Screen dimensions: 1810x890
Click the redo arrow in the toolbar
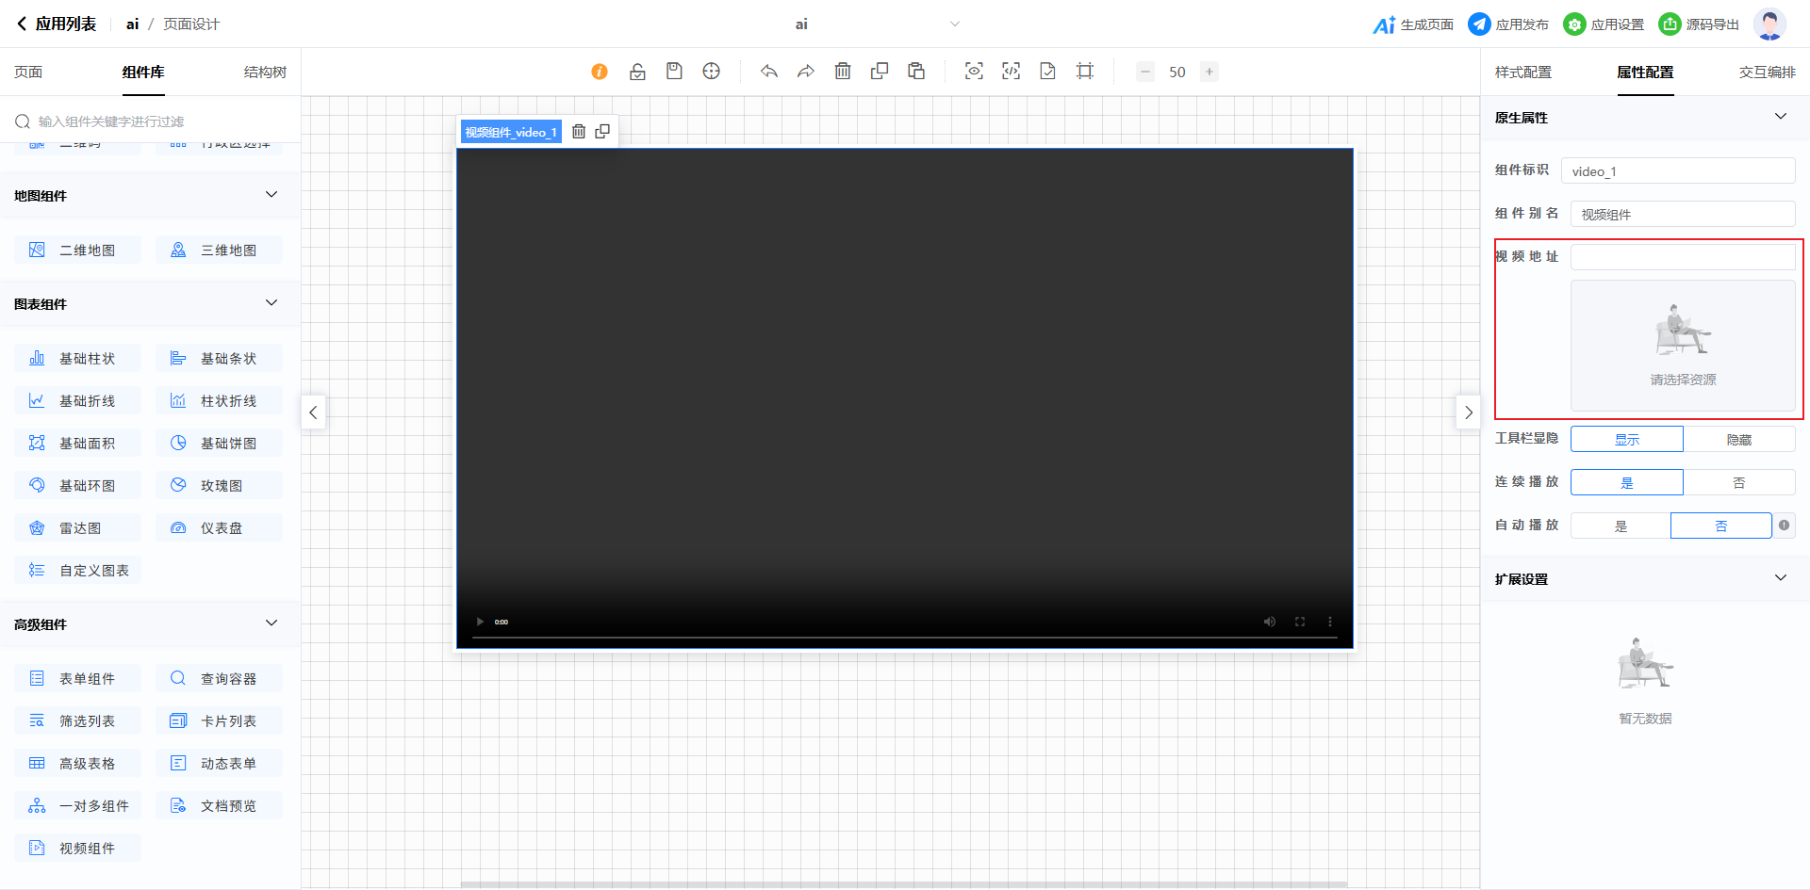(806, 72)
